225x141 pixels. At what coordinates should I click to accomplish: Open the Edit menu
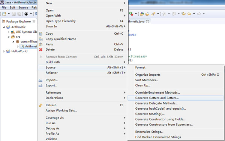point(12,7)
